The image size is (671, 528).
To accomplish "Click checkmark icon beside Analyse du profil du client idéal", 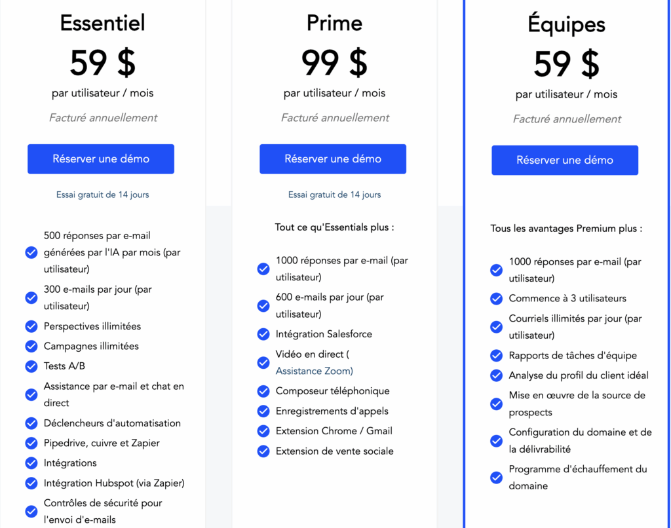I will tap(497, 375).
